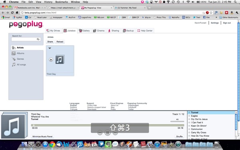Expand the Third Day tile dropdown arrow
This screenshot has width=240, height=150.
point(50,48)
